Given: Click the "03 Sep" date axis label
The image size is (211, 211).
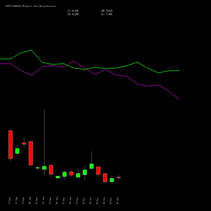Looking at the screenshot, I should click(x=97, y=200).
